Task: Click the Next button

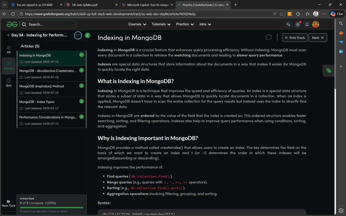Action: click(318, 38)
